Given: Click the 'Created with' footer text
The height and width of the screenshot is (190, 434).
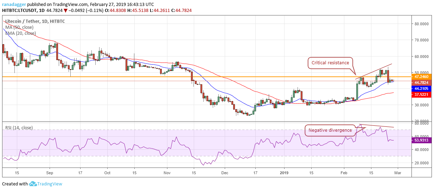Looking at the screenshot, I should [15, 184].
